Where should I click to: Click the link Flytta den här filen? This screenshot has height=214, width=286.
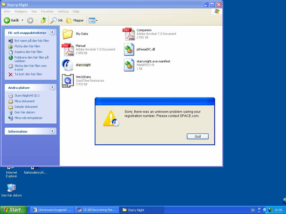click(27, 46)
